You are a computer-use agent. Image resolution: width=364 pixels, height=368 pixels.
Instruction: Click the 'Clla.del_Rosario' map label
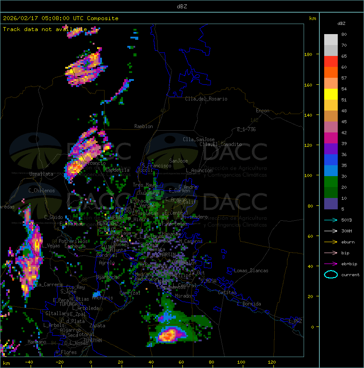click(206, 99)
